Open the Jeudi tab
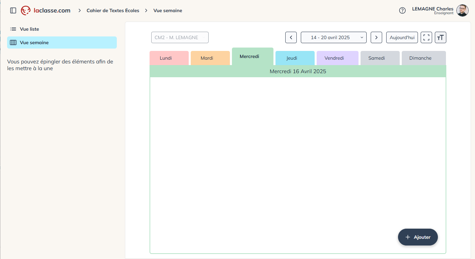The height and width of the screenshot is (259, 475). click(x=292, y=58)
